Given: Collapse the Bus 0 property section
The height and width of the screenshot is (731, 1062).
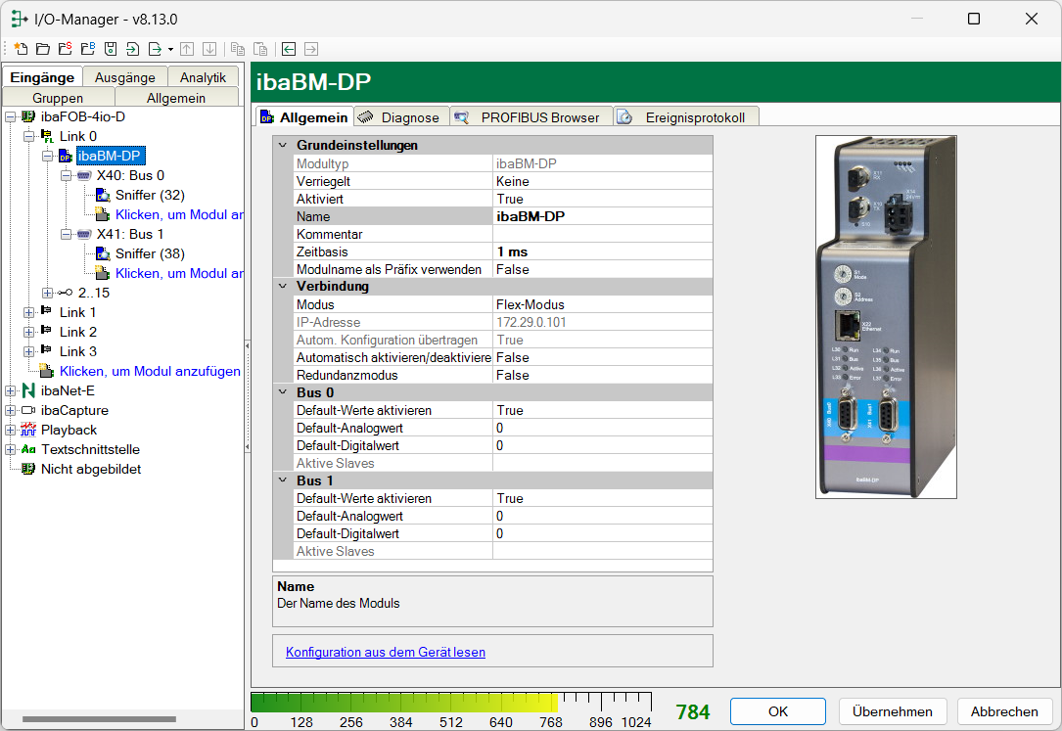Looking at the screenshot, I should (x=283, y=391).
